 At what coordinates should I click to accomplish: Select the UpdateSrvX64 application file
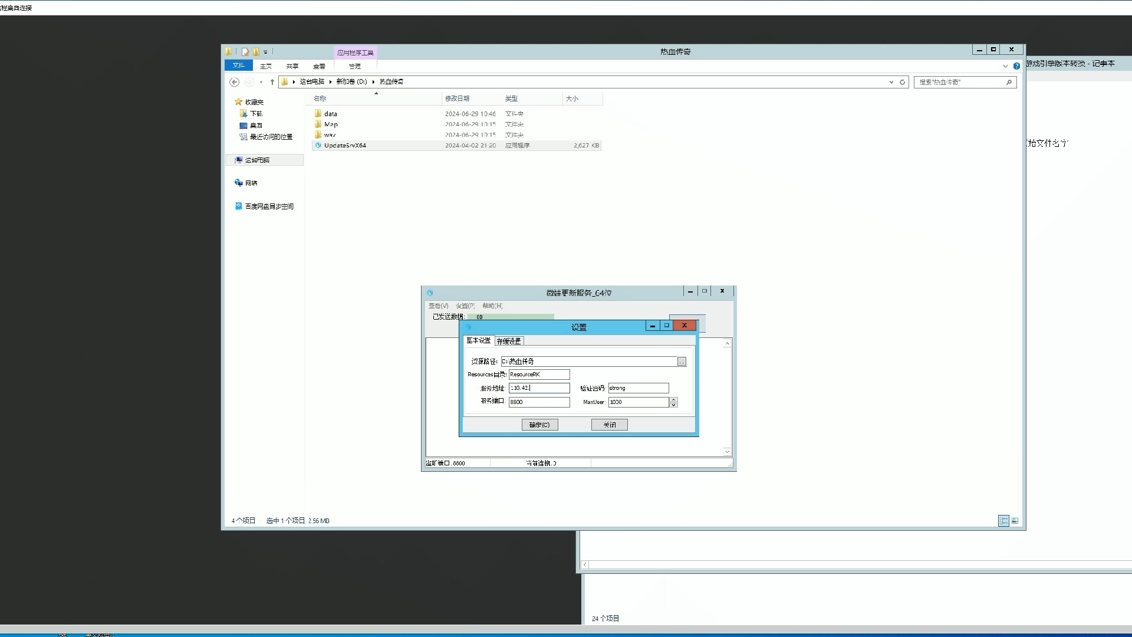(x=345, y=146)
